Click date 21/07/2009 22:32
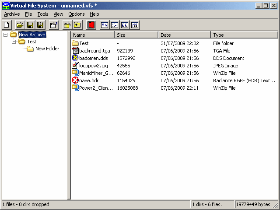Screen dimensions: 280x210 [x=180, y=43]
